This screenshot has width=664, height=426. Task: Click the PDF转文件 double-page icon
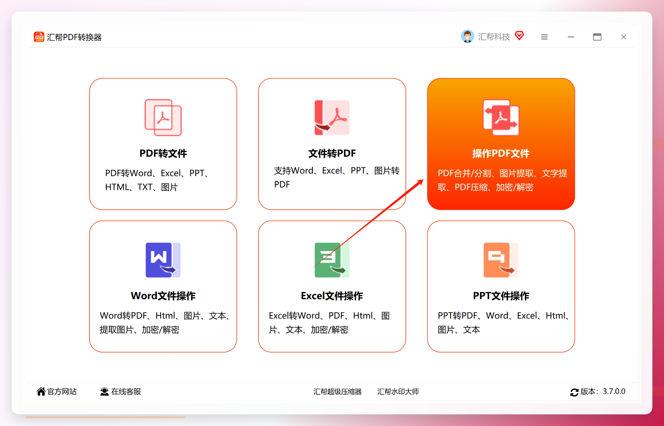[x=163, y=118]
